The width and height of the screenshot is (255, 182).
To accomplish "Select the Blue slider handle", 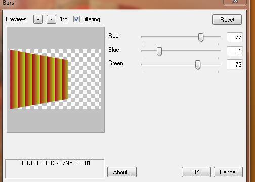I will point(159,51).
